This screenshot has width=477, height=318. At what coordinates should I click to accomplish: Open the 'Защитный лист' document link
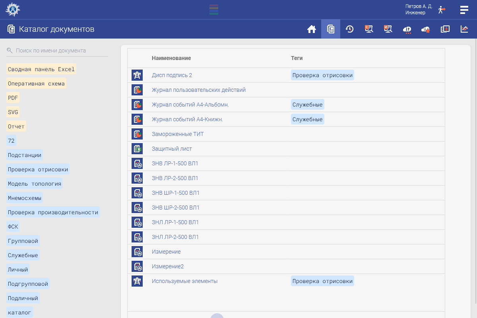click(172, 149)
